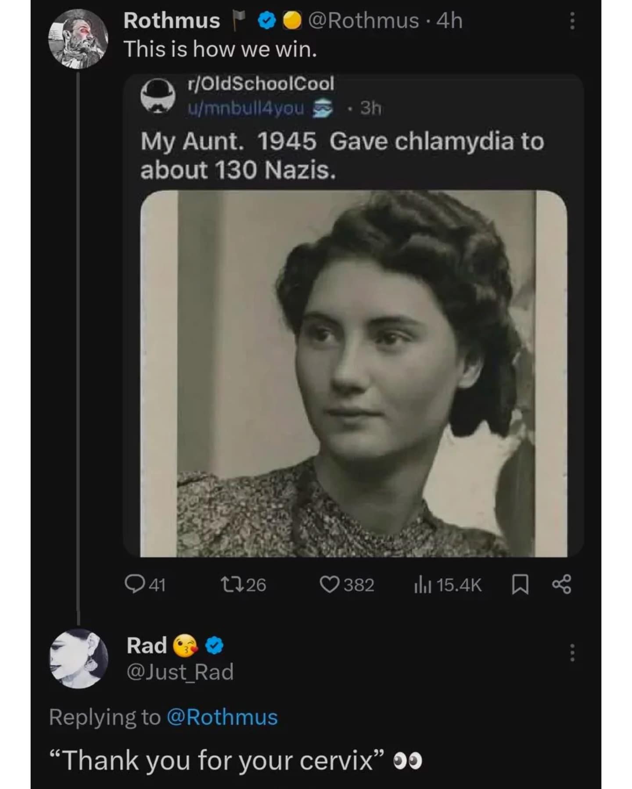
Task: Open the black-and-white portrait photo
Action: (354, 374)
